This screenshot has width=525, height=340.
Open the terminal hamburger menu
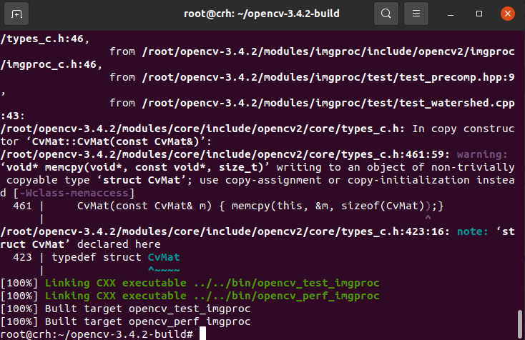click(416, 14)
